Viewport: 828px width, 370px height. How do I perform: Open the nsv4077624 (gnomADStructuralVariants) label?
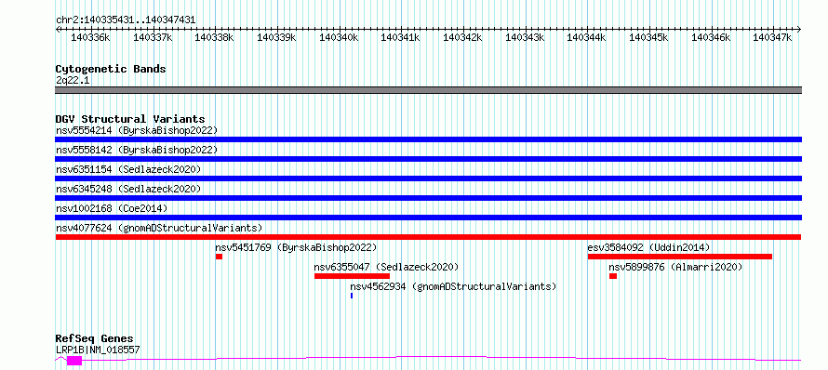pyautogui.click(x=159, y=228)
